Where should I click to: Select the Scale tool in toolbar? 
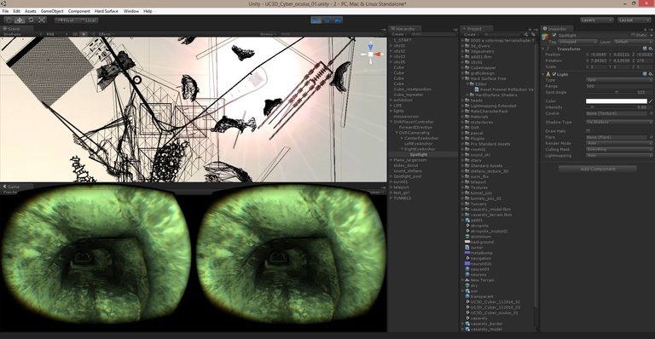[x=42, y=20]
